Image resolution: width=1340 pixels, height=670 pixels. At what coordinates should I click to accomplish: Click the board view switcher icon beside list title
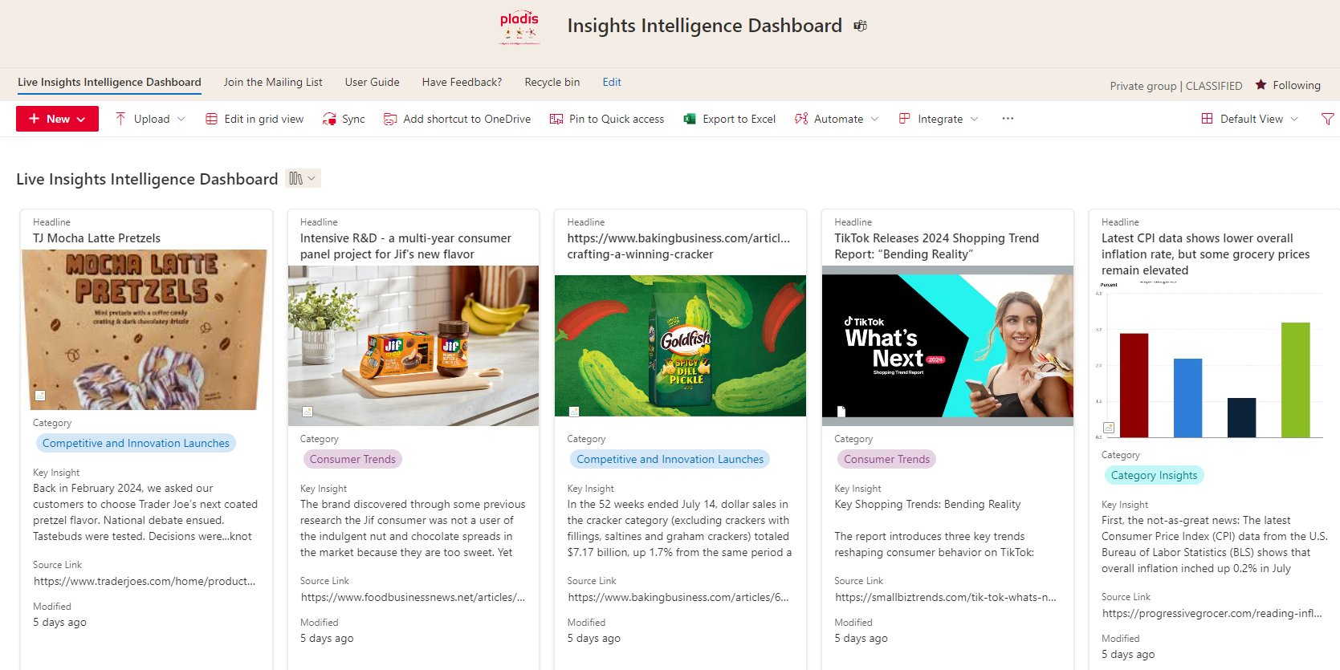[296, 178]
